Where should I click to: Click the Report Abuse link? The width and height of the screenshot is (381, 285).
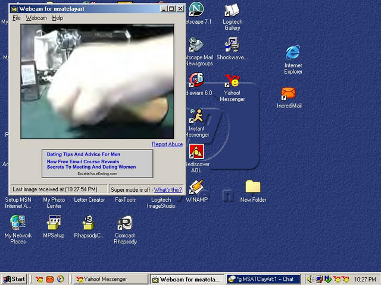(x=167, y=144)
